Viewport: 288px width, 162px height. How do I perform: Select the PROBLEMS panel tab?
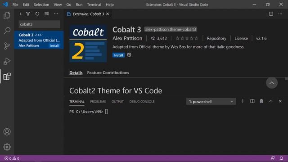pyautogui.click(x=98, y=102)
